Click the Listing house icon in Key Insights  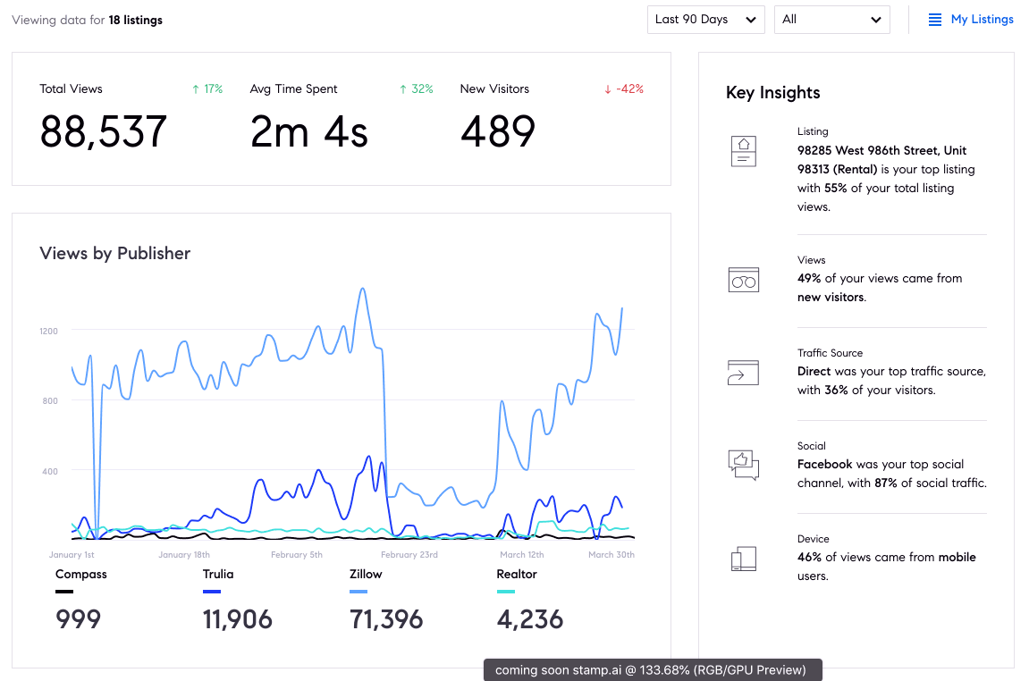point(744,150)
